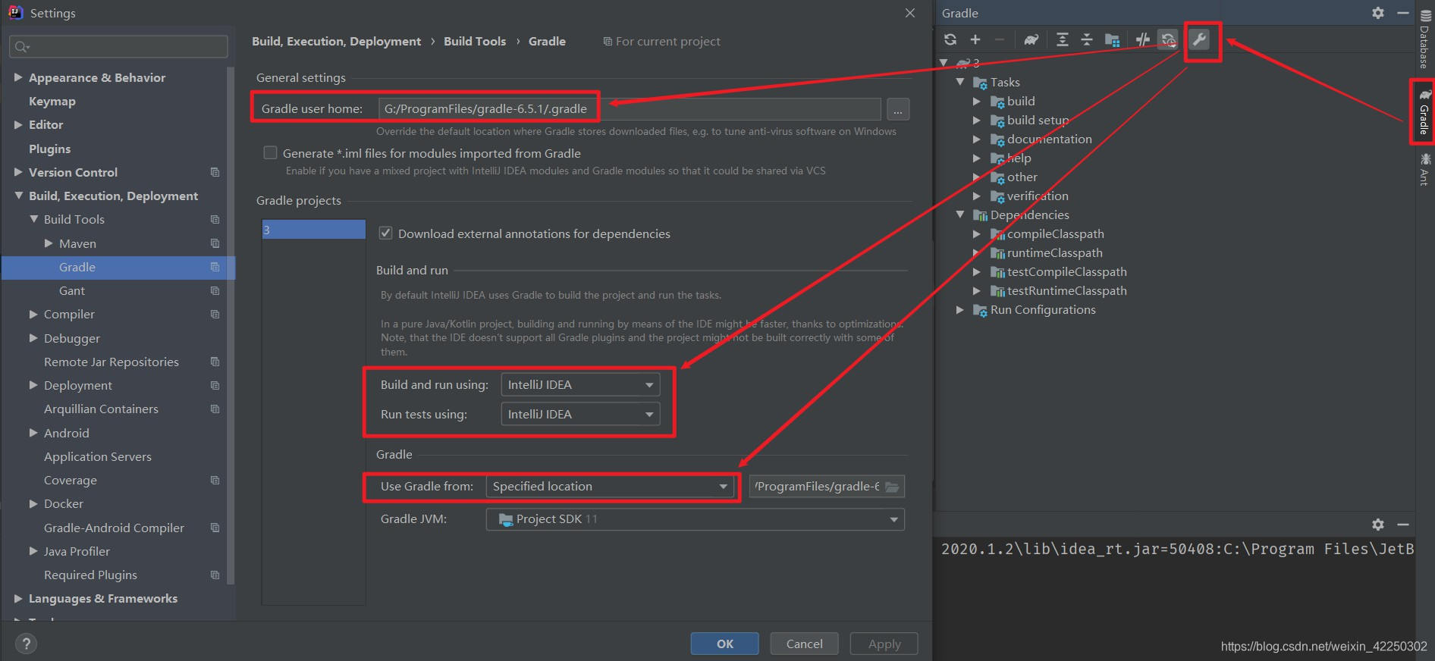This screenshot has width=1435, height=661.
Task: Reload all Gradle projects in the tool window
Action: [x=950, y=39]
